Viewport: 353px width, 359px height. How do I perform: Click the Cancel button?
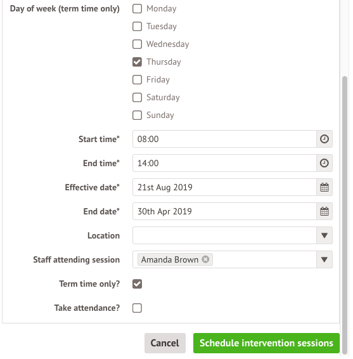point(165,343)
